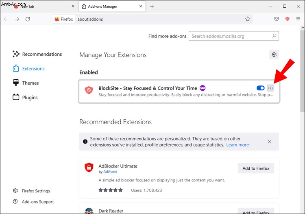The image size is (305, 214).
Task: Open BlockSite toolbar extension icon
Action: click(x=287, y=19)
